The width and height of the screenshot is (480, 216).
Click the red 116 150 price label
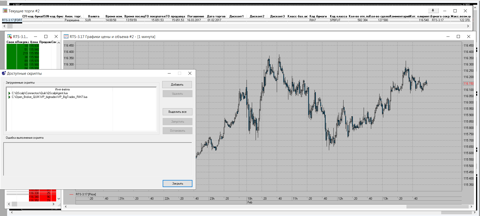468,83
